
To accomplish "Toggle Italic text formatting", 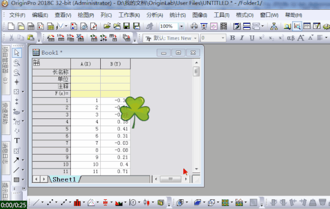I will click(x=242, y=38).
